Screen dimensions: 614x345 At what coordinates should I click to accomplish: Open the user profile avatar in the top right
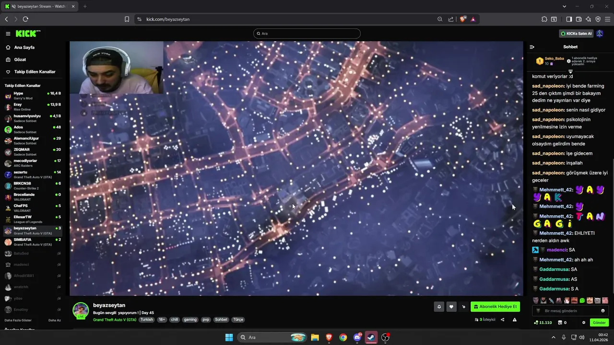[x=600, y=34]
